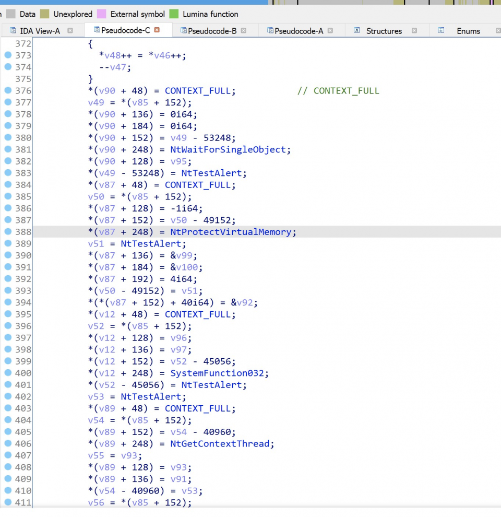Click NtGetContextThread on line 406
This screenshot has width=501, height=517.
(220, 444)
